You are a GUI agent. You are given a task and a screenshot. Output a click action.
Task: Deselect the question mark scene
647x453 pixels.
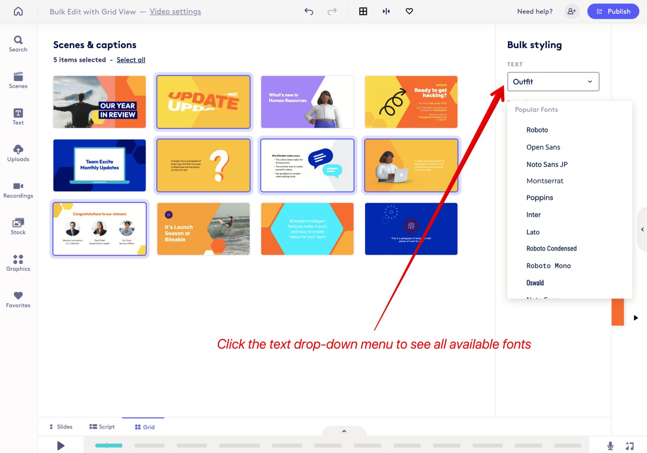[x=203, y=165]
